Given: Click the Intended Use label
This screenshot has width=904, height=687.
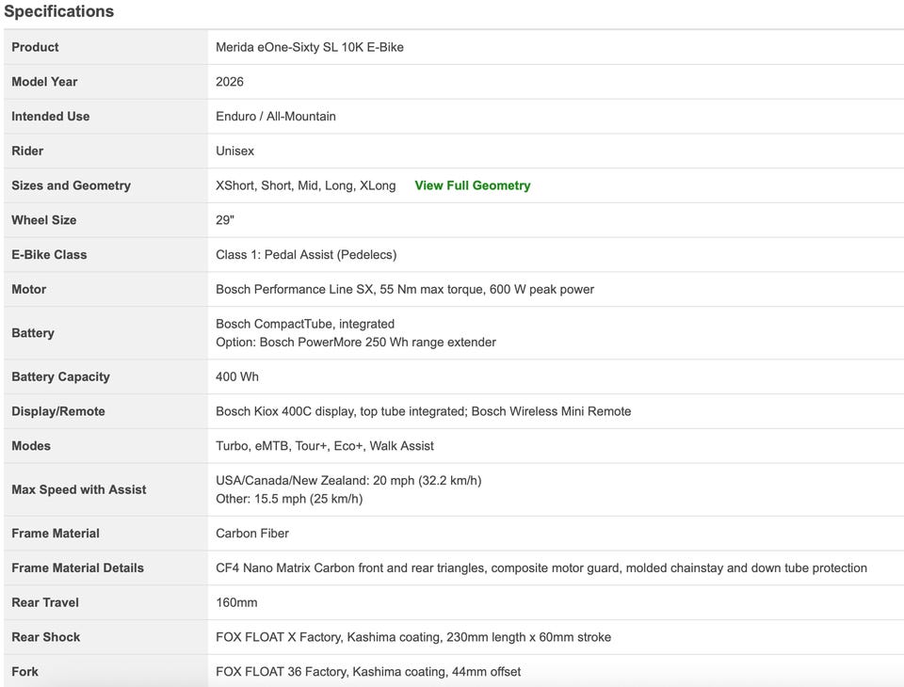Looking at the screenshot, I should [x=51, y=117].
